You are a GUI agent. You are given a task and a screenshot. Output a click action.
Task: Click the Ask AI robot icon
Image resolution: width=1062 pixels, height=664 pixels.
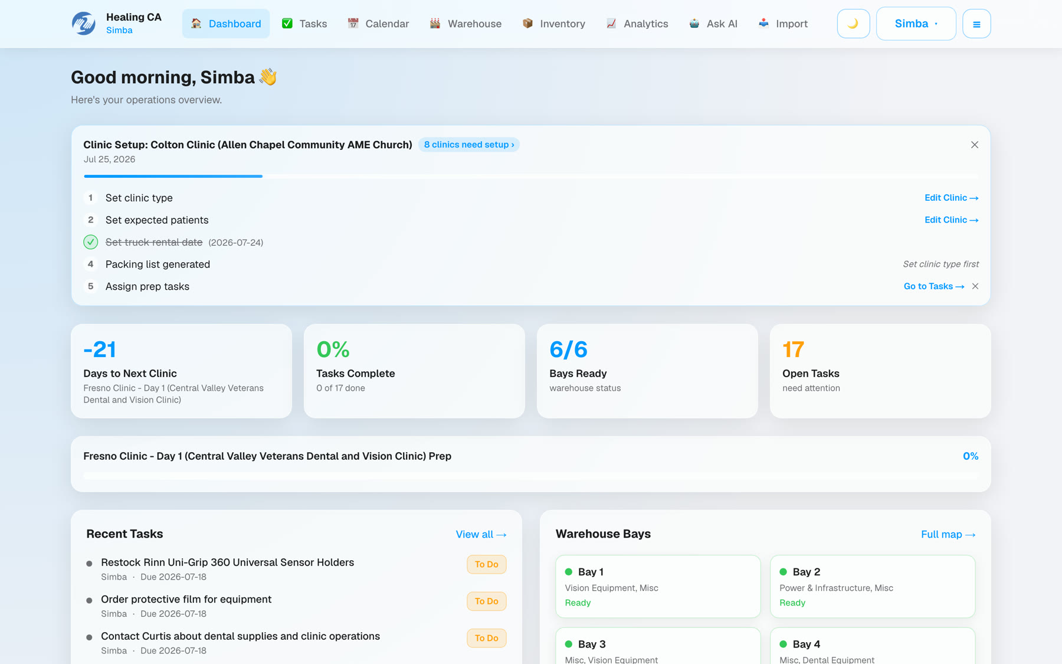coord(694,24)
